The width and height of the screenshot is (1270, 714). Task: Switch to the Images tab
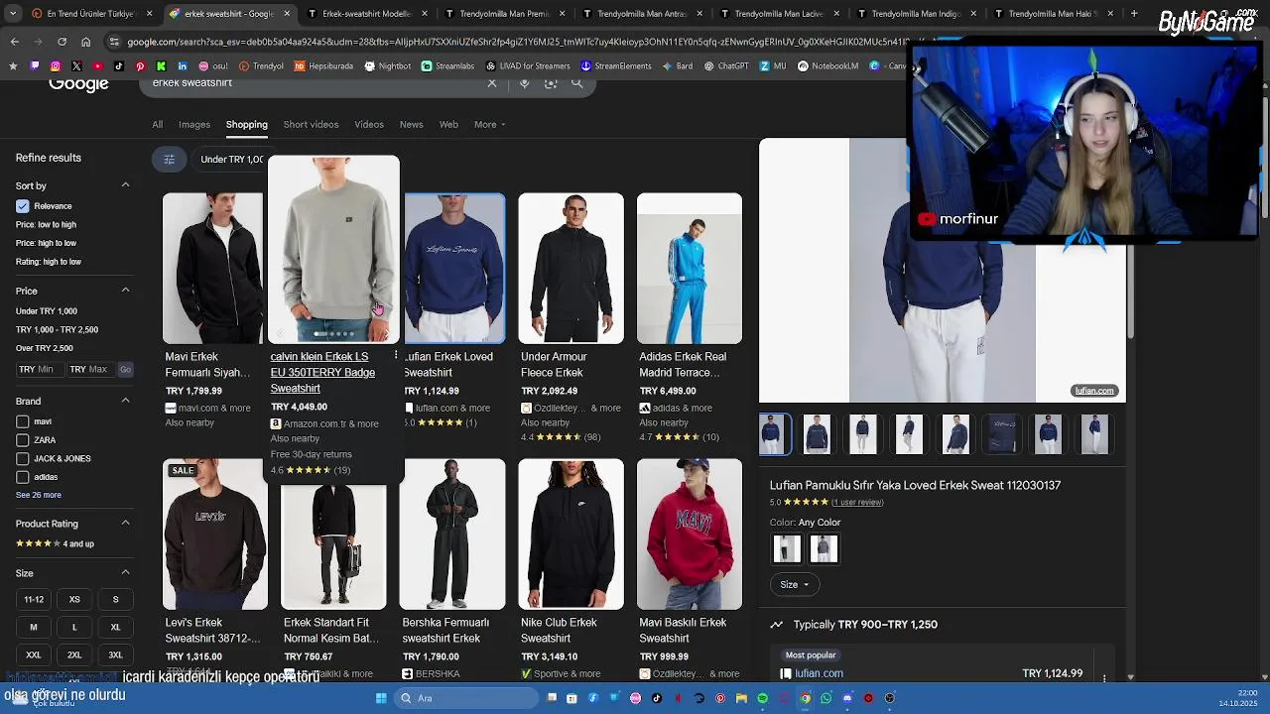pyautogui.click(x=194, y=124)
